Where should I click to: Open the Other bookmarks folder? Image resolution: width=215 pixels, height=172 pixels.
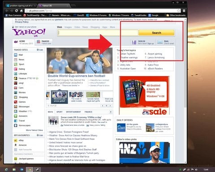tap(176, 15)
